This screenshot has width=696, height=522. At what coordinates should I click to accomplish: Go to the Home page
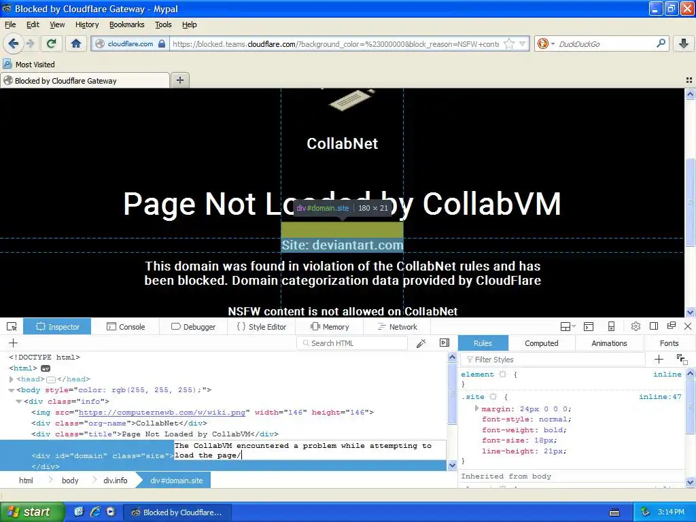(x=76, y=43)
